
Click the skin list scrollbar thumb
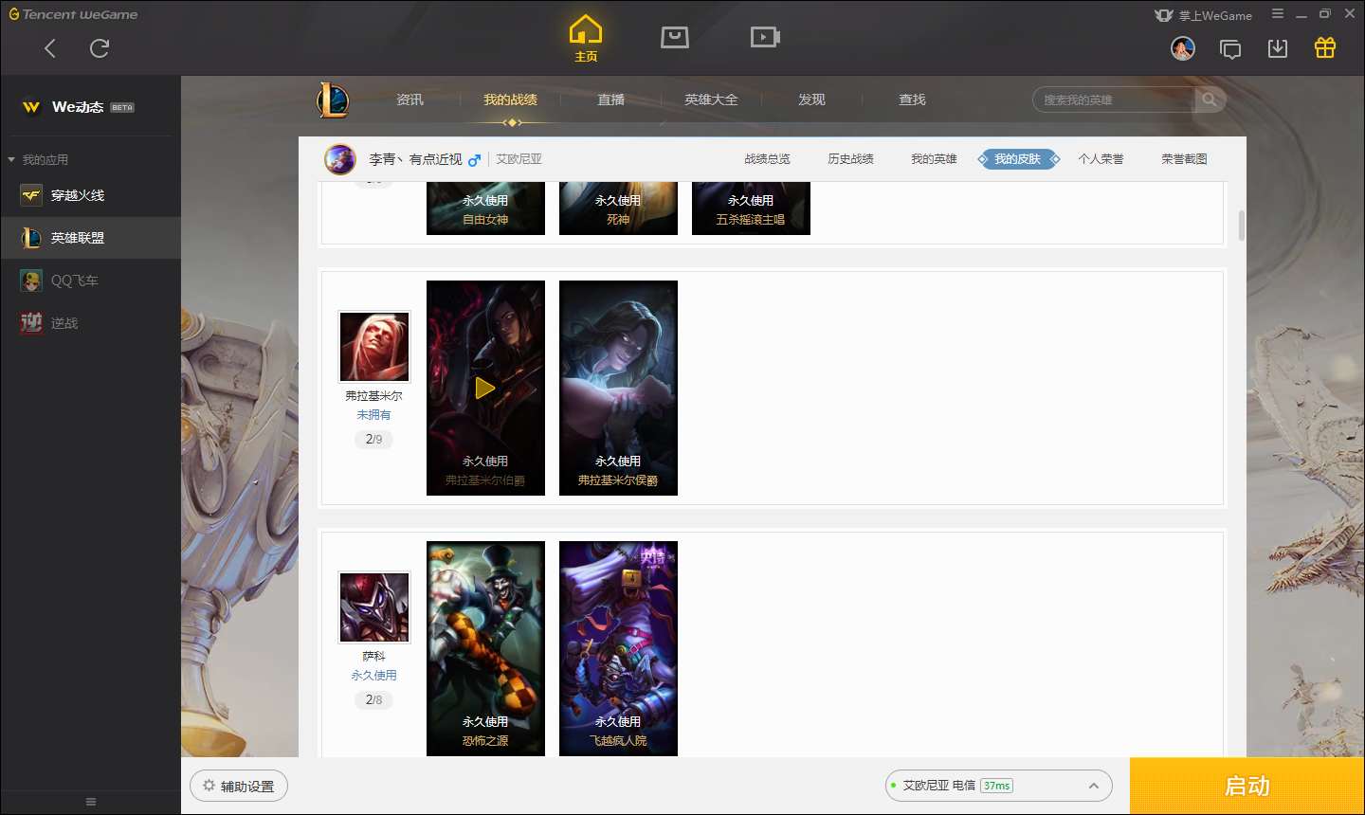[1242, 226]
